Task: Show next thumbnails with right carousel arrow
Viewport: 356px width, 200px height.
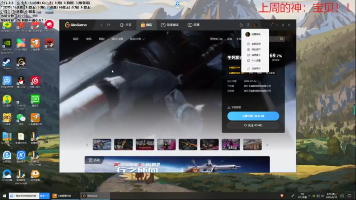Action: pos(267,145)
